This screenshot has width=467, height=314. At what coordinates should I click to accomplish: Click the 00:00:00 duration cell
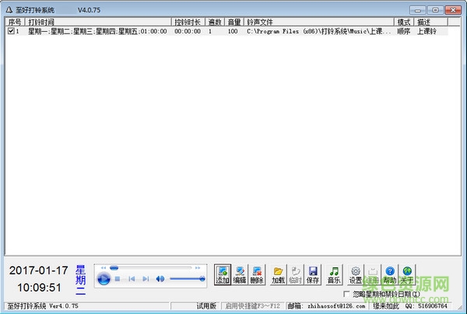click(188, 31)
